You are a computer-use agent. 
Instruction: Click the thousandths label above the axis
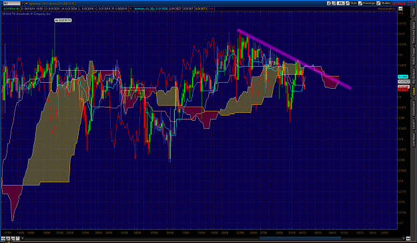[x=387, y=9]
